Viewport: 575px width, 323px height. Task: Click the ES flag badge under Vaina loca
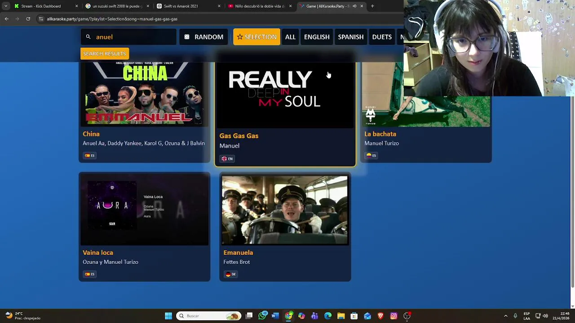[90, 274]
